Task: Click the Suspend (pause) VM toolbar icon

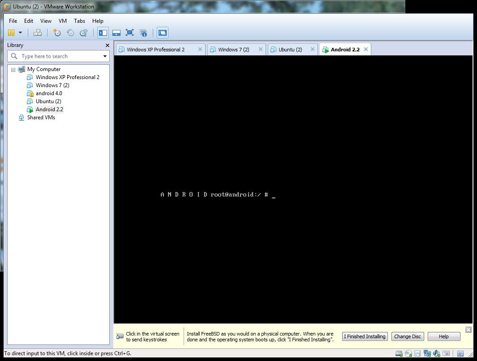Action: pos(11,33)
